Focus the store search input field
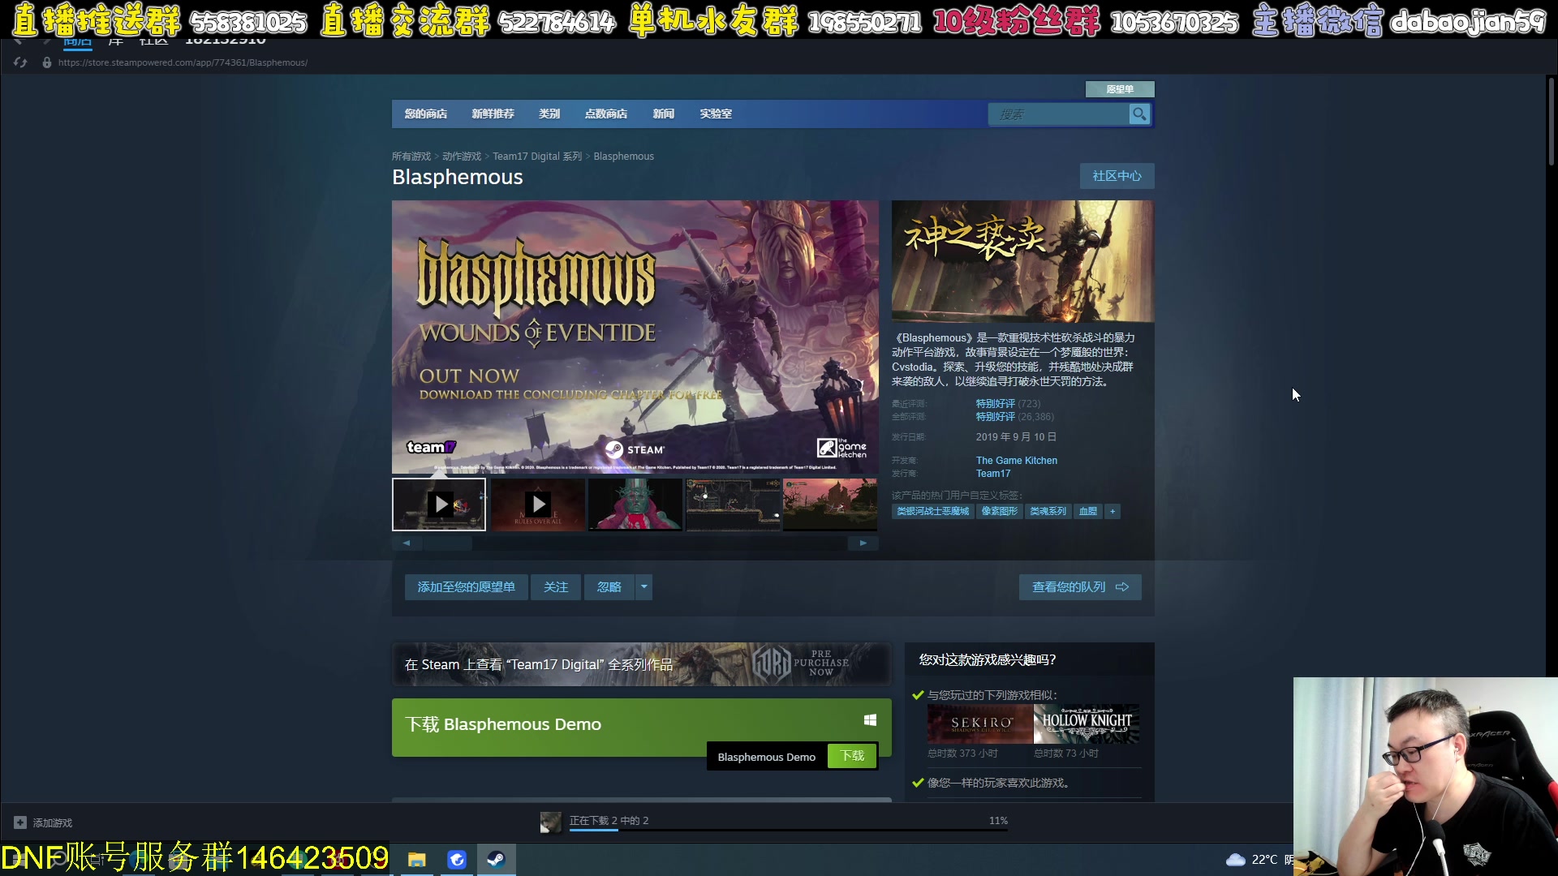Viewport: 1558px width, 876px height. tap(1058, 114)
